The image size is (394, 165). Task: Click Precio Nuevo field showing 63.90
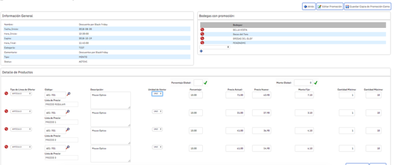tap(261, 95)
